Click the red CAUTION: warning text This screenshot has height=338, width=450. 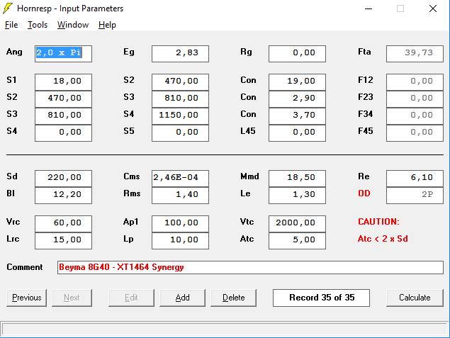[x=378, y=222]
